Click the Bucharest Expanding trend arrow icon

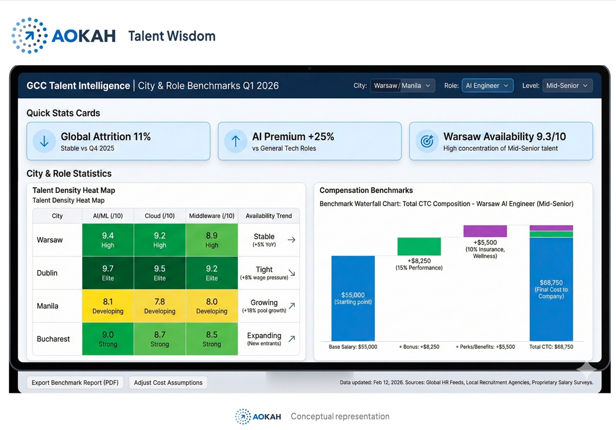291,339
